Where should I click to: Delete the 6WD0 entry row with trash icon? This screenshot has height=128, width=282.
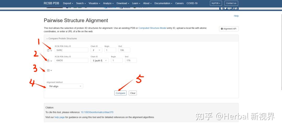pos(48,61)
